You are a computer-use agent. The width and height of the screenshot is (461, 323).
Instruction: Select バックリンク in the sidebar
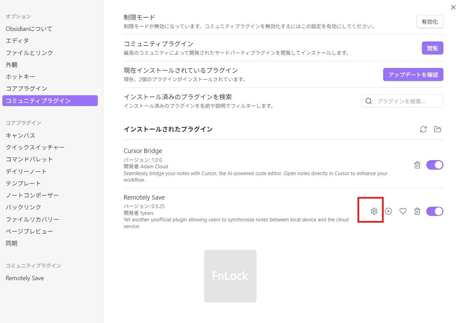click(50, 207)
